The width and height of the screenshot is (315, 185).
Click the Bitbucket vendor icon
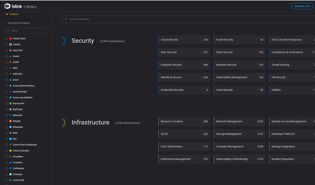(11, 115)
